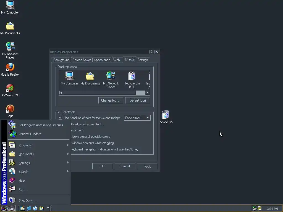Show hidden quick launch items chevron
The width and height of the screenshot is (283, 212).
click(48, 208)
